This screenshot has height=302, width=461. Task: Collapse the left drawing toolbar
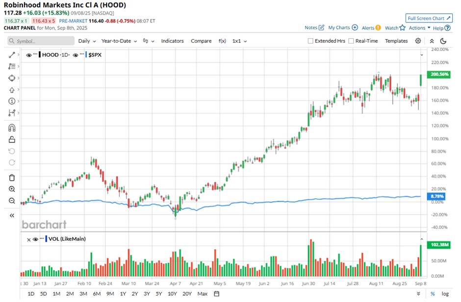[x=12, y=215]
